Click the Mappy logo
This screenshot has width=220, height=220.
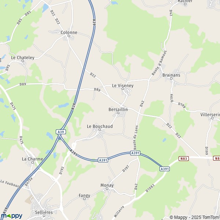[x=11, y=216]
